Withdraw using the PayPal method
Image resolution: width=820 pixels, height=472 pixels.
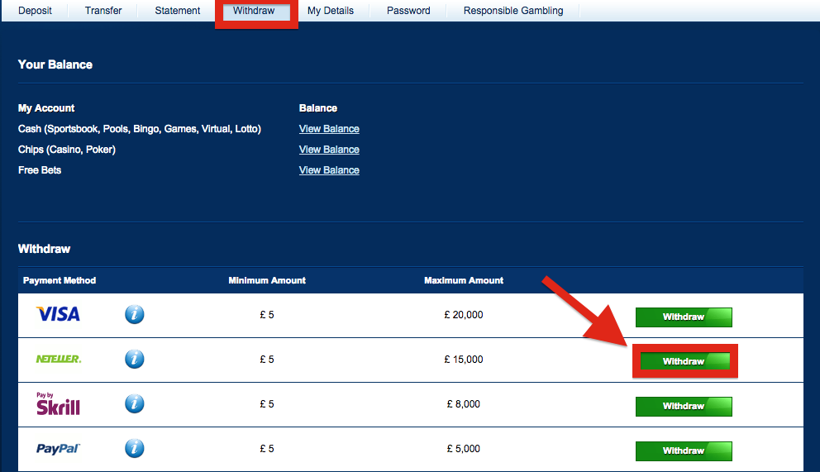click(x=684, y=451)
